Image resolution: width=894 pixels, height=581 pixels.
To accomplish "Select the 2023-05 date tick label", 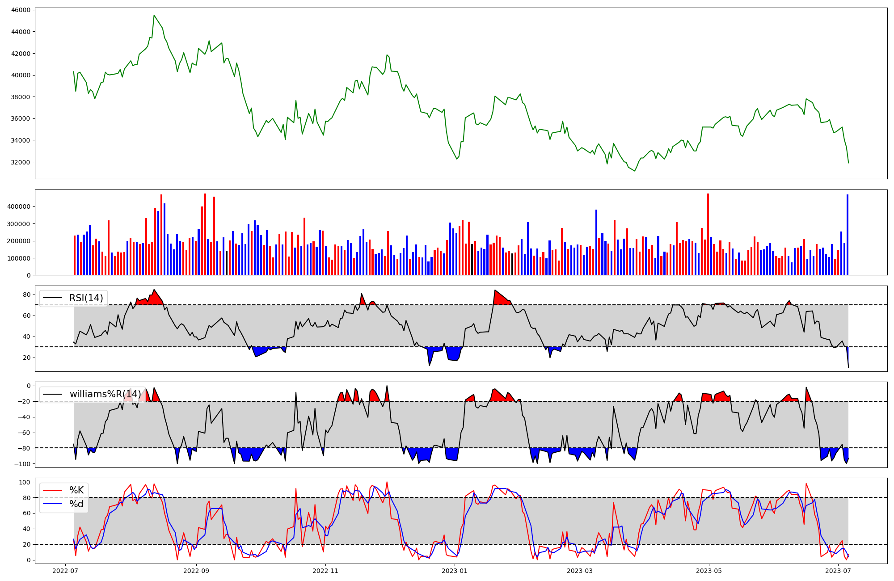I will (x=709, y=571).
